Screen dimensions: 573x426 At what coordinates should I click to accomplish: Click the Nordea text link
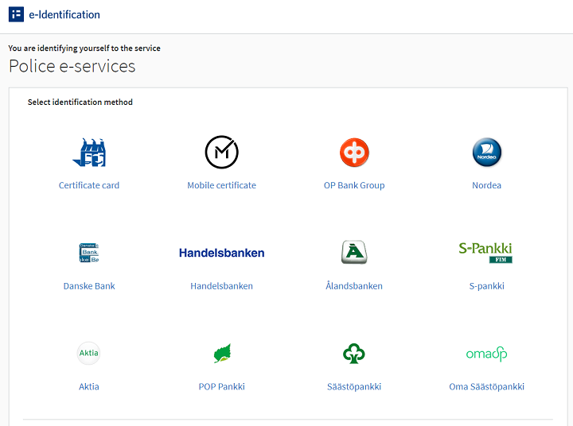(487, 185)
